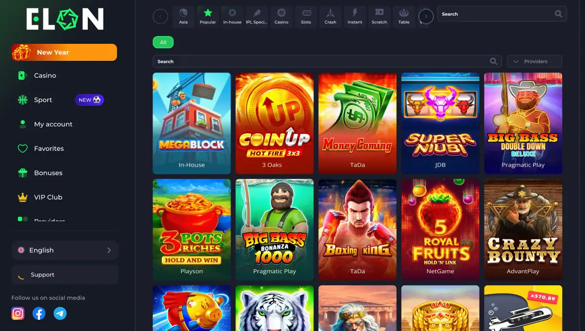This screenshot has width=585, height=331.
Task: Open the VIP Club page
Action: 48,197
